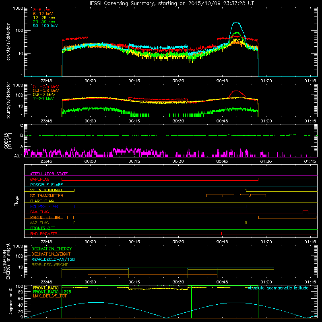This screenshot has width=322, height=322.
Task: Select the MAX_DET_VS_TOT legend label
Action: [50, 296]
